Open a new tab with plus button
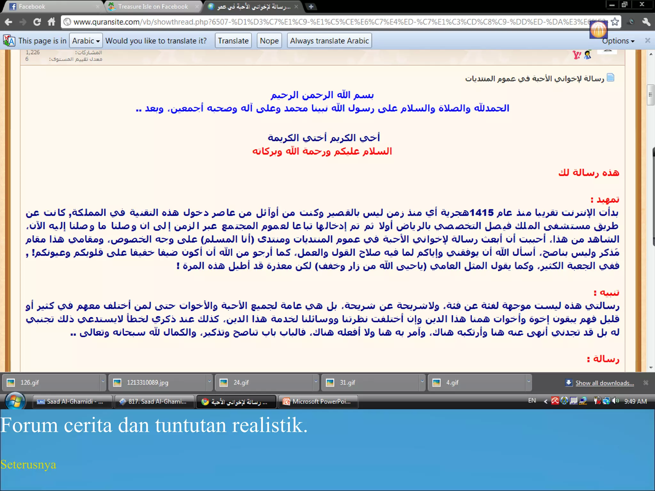Image resolution: width=655 pixels, height=491 pixels. [311, 6]
